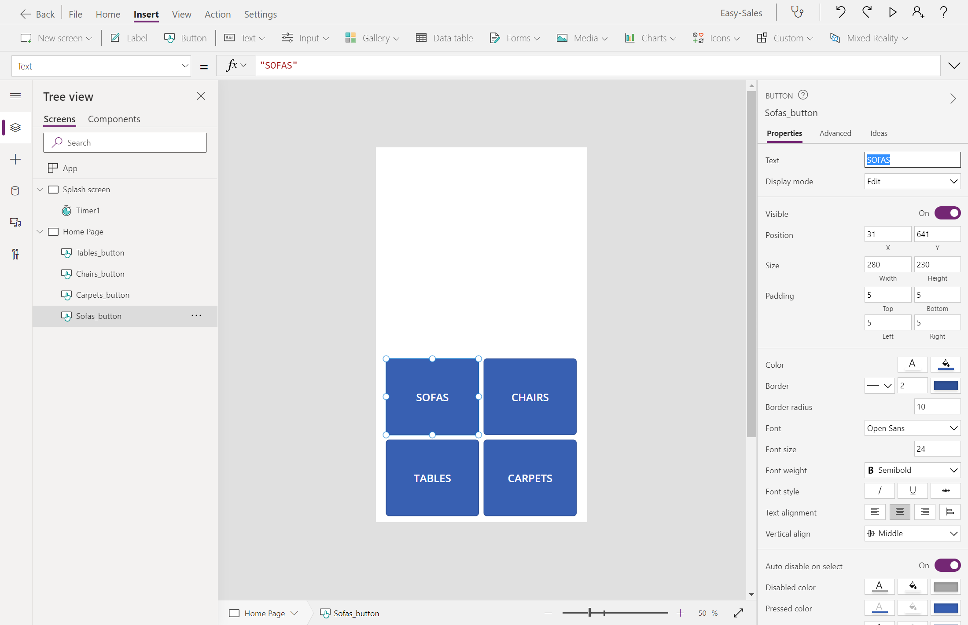Undo the last action

840,12
